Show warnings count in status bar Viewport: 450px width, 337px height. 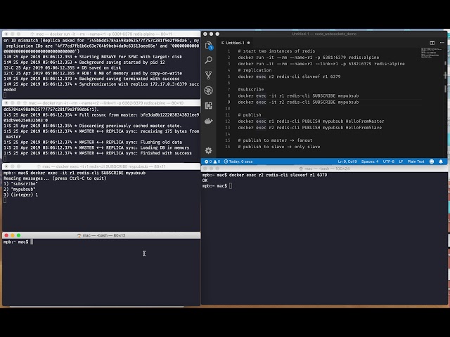click(x=217, y=161)
